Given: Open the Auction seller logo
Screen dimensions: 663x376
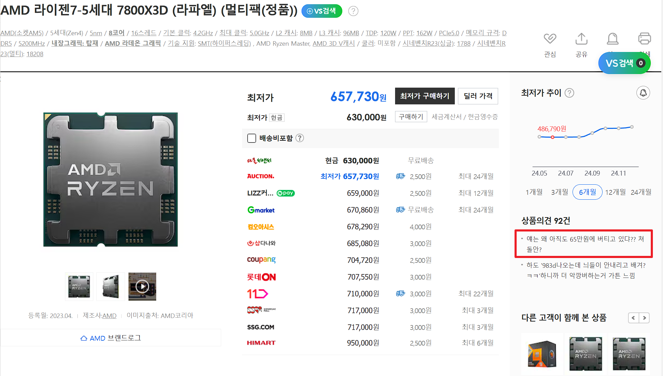Looking at the screenshot, I should [261, 176].
